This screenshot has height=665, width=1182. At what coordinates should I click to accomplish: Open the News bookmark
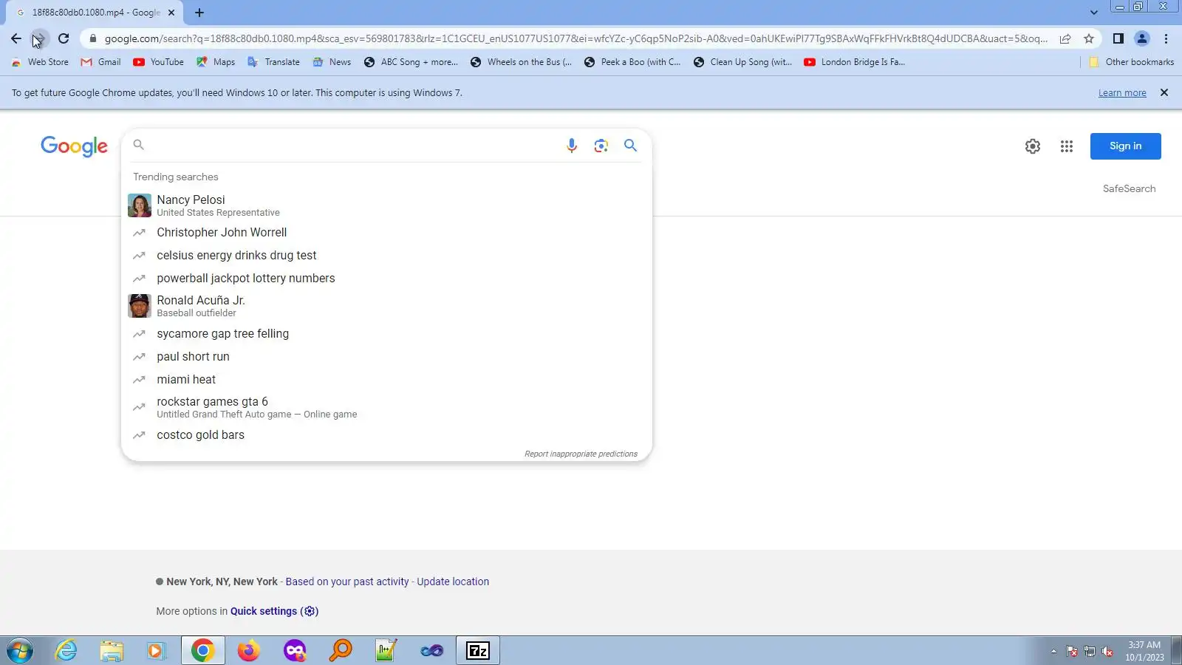coord(332,62)
